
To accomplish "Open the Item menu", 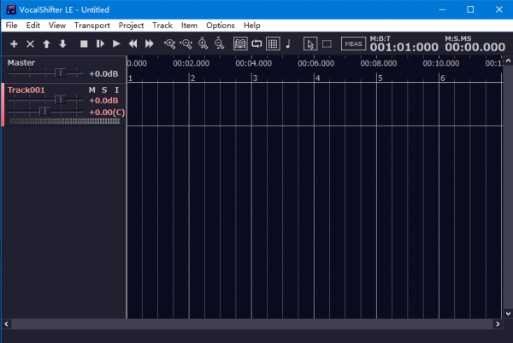I will click(x=189, y=25).
